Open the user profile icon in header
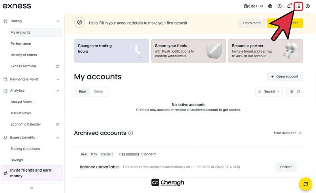The height and width of the screenshot is (193, 316). point(308,6)
